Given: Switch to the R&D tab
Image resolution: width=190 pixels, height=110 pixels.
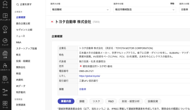Looking at the screenshot, I should pos(111,101).
